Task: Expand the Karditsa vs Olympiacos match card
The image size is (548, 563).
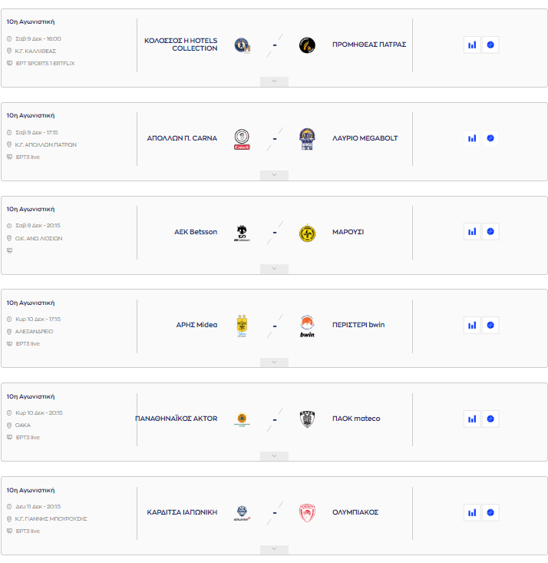Action: pyautogui.click(x=274, y=550)
